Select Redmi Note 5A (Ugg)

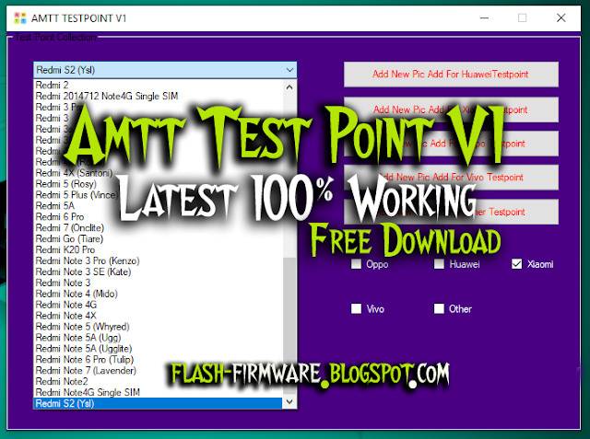pos(158,338)
